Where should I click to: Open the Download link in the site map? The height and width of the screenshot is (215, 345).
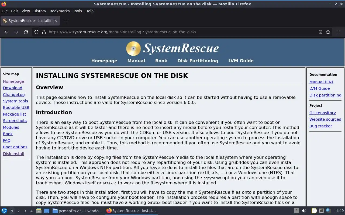pyautogui.click(x=13, y=88)
